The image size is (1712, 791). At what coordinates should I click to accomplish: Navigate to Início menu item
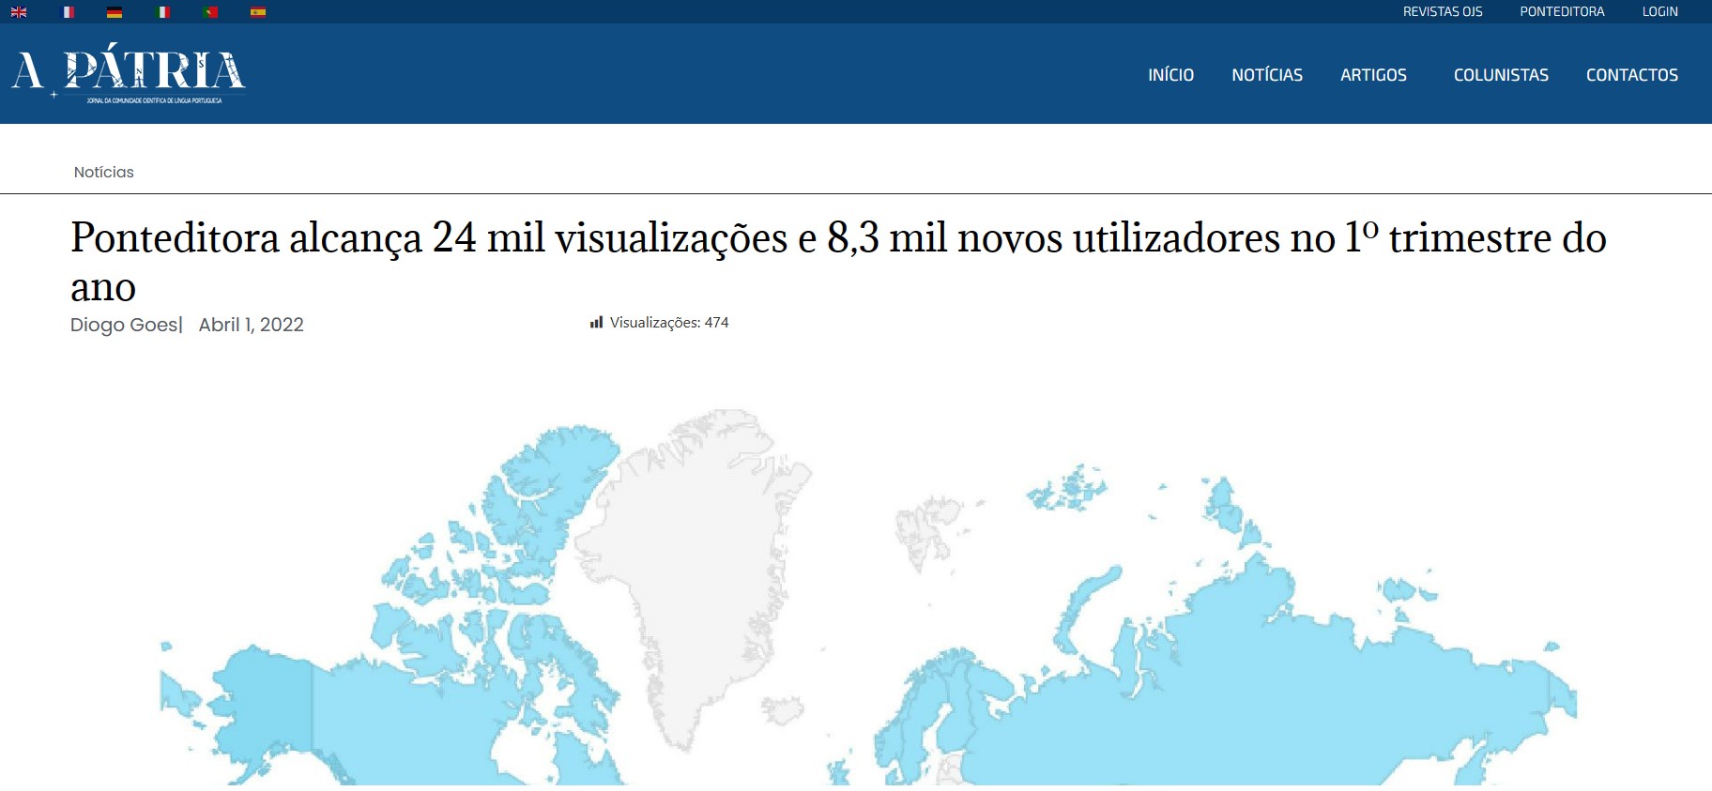tap(1170, 75)
